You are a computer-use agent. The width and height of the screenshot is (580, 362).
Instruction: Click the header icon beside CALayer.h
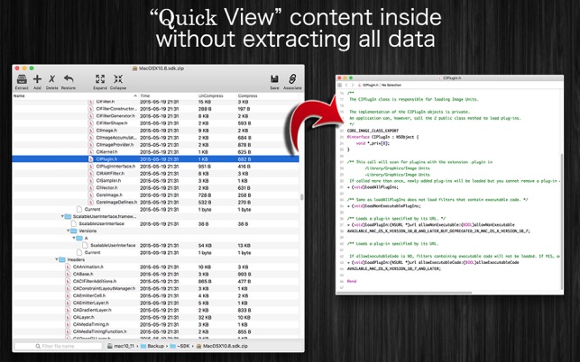coord(68,317)
